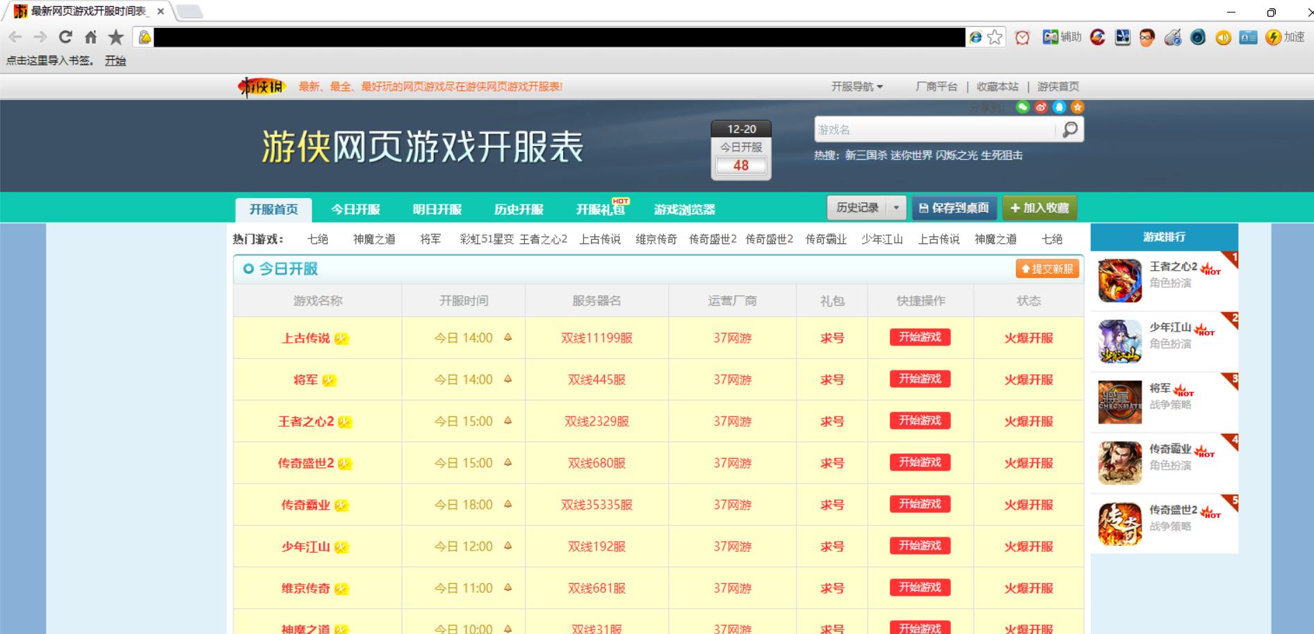Click the lightning 加速 accelerate icon
Viewport: 1314px width, 634px height.
(1284, 37)
